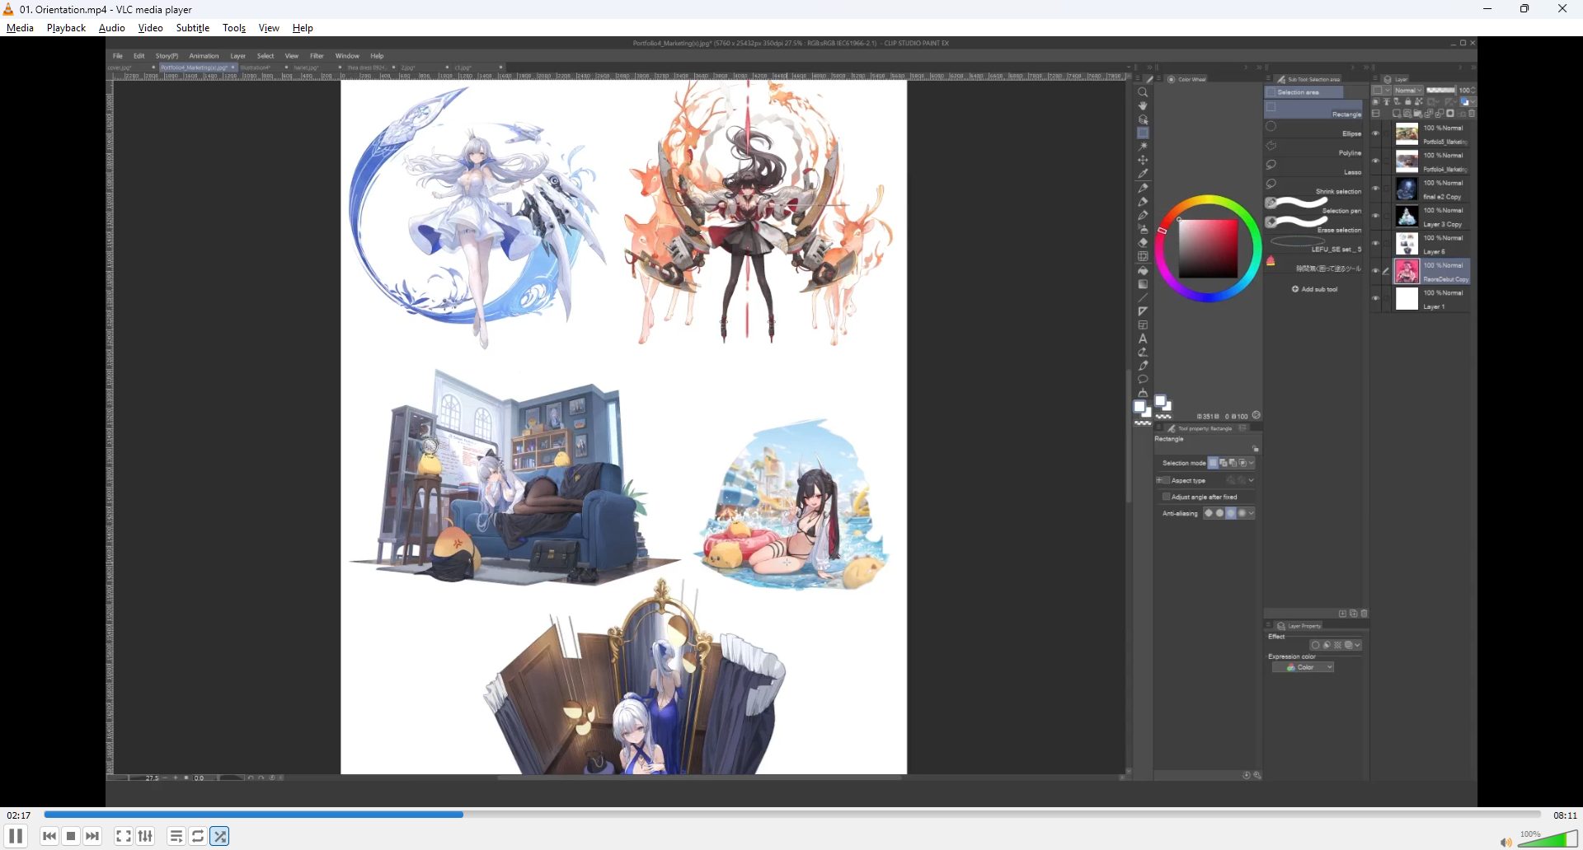Open the VLC Media menu
The image size is (1583, 850).
(x=20, y=28)
